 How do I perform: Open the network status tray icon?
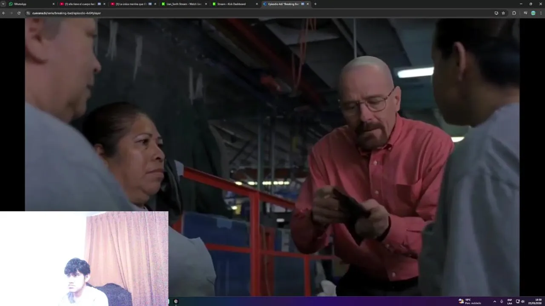point(518,301)
